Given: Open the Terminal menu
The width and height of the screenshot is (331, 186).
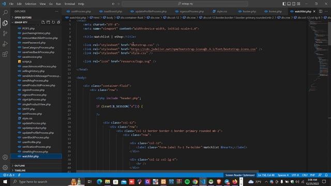Looking at the screenshot, I should tap(70, 4).
